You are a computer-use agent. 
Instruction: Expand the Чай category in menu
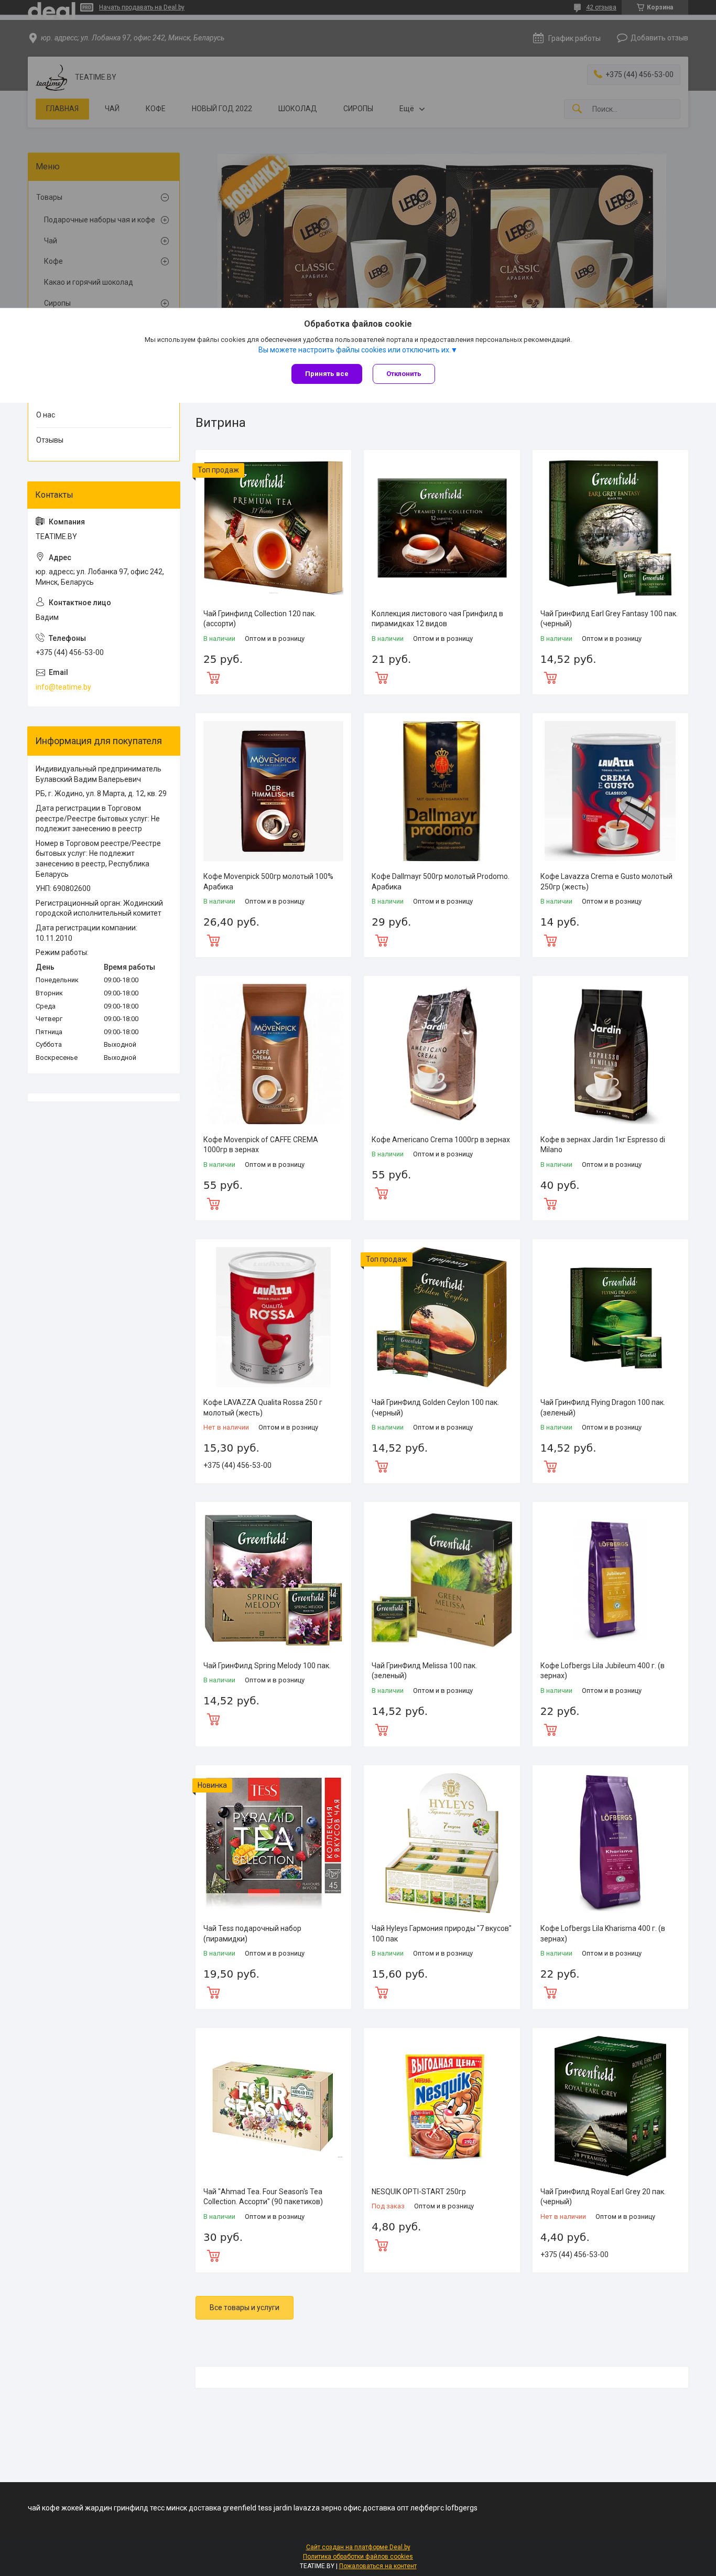click(165, 241)
